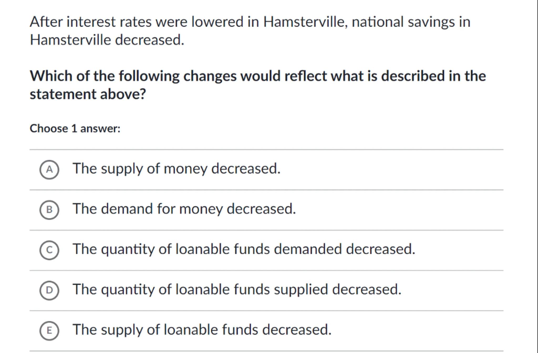Screen dimensions: 538x353
Task: Select radio button B circle
Action: tap(49, 210)
